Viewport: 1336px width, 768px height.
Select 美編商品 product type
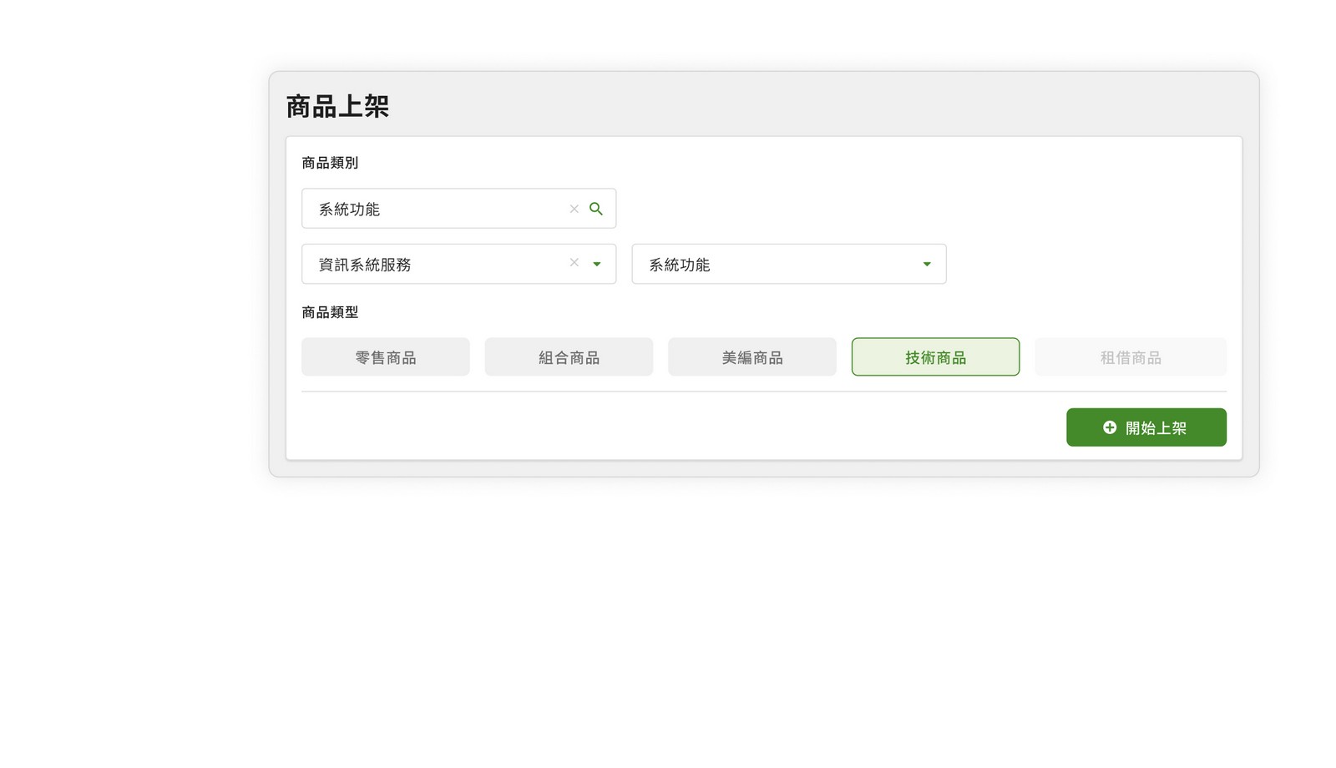(752, 356)
